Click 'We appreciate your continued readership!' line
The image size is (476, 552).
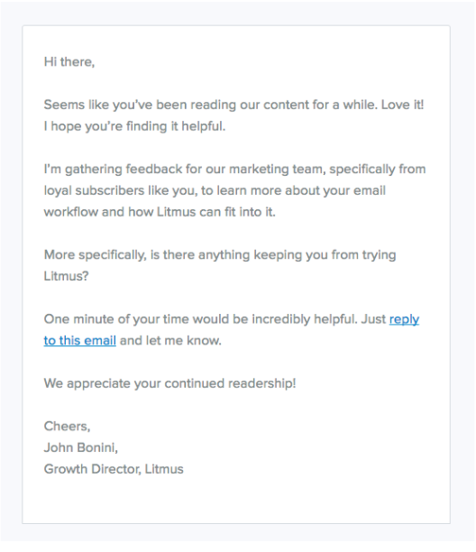point(169,383)
